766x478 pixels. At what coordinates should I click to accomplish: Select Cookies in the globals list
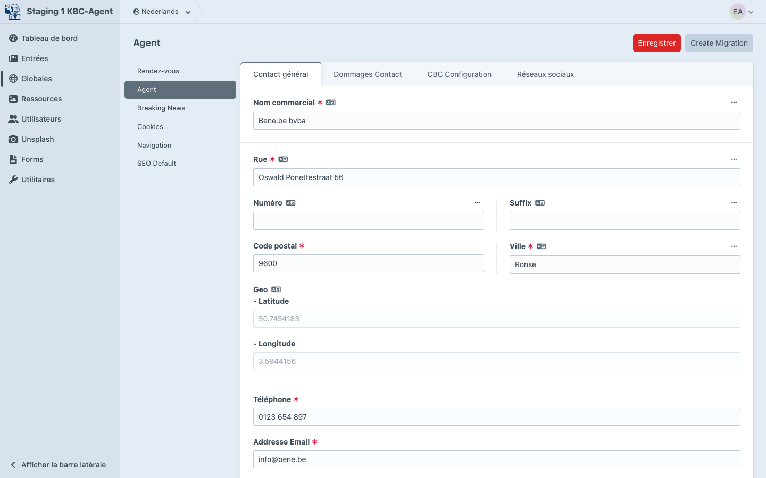point(180,127)
